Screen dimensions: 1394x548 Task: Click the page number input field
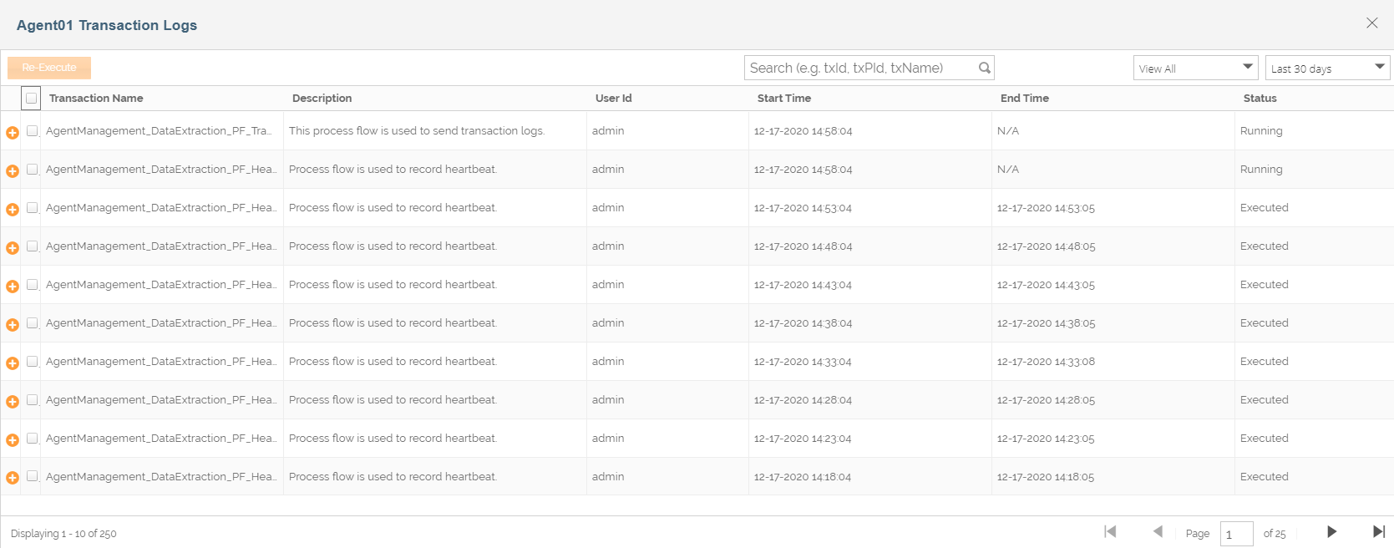point(1236,534)
